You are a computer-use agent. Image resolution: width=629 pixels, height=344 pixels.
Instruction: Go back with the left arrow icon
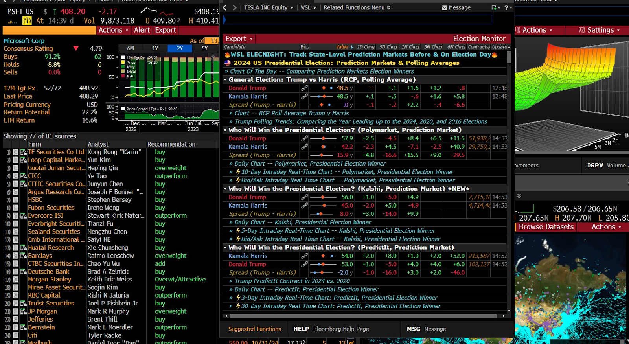coord(225,7)
